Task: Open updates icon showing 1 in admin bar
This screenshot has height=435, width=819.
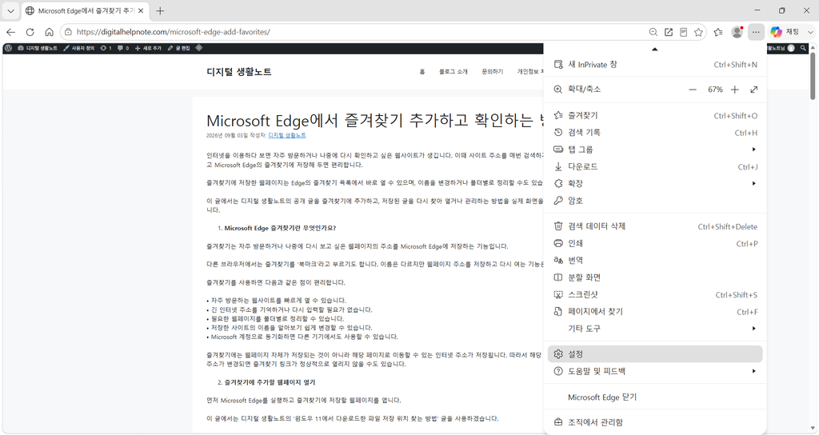Action: click(106, 48)
